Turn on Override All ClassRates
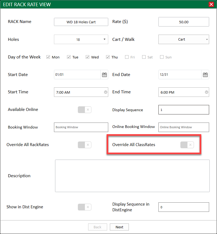The image size is (217, 234). [x=187, y=145]
